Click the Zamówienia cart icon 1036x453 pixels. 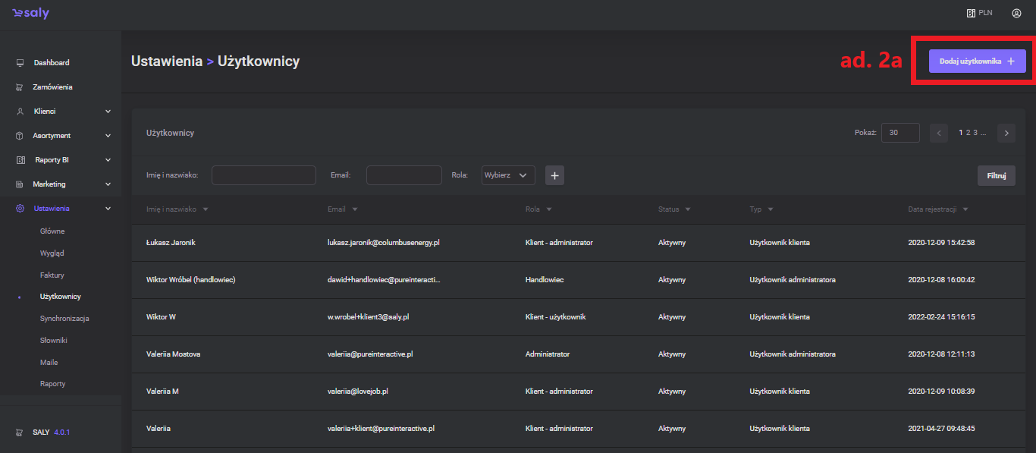[x=20, y=87]
